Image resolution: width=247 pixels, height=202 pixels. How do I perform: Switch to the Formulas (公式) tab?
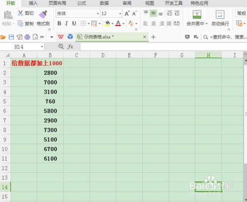tap(82, 3)
